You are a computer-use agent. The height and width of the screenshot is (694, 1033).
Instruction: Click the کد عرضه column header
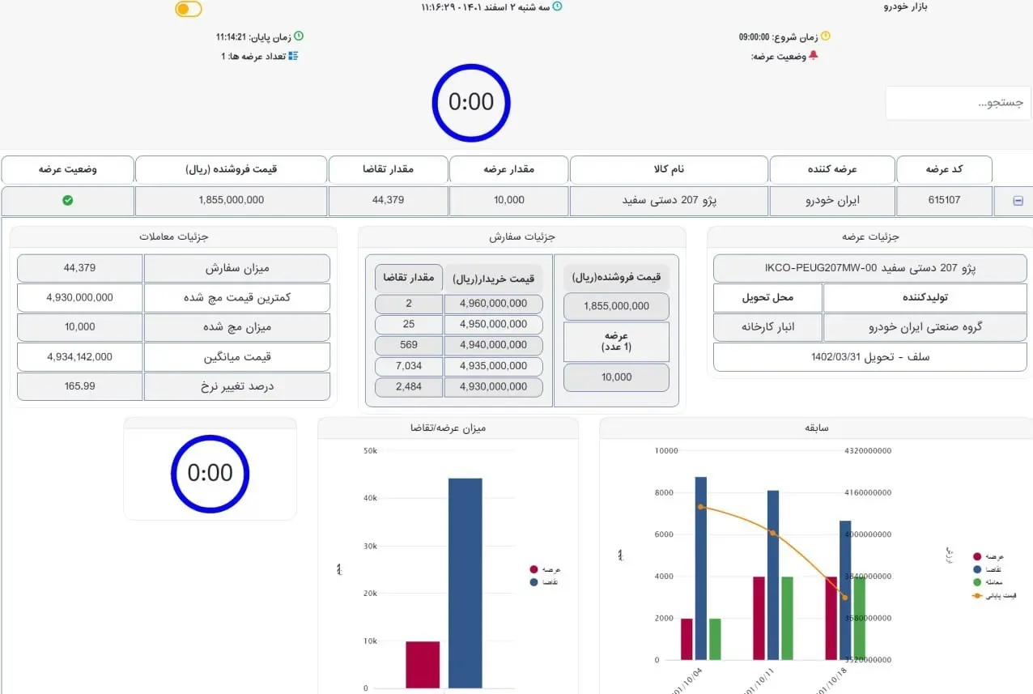point(944,169)
